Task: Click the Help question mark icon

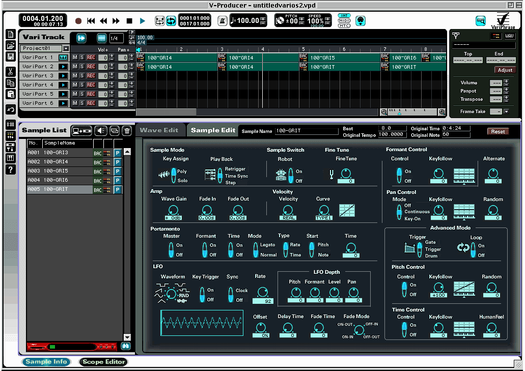Action: click(x=11, y=169)
